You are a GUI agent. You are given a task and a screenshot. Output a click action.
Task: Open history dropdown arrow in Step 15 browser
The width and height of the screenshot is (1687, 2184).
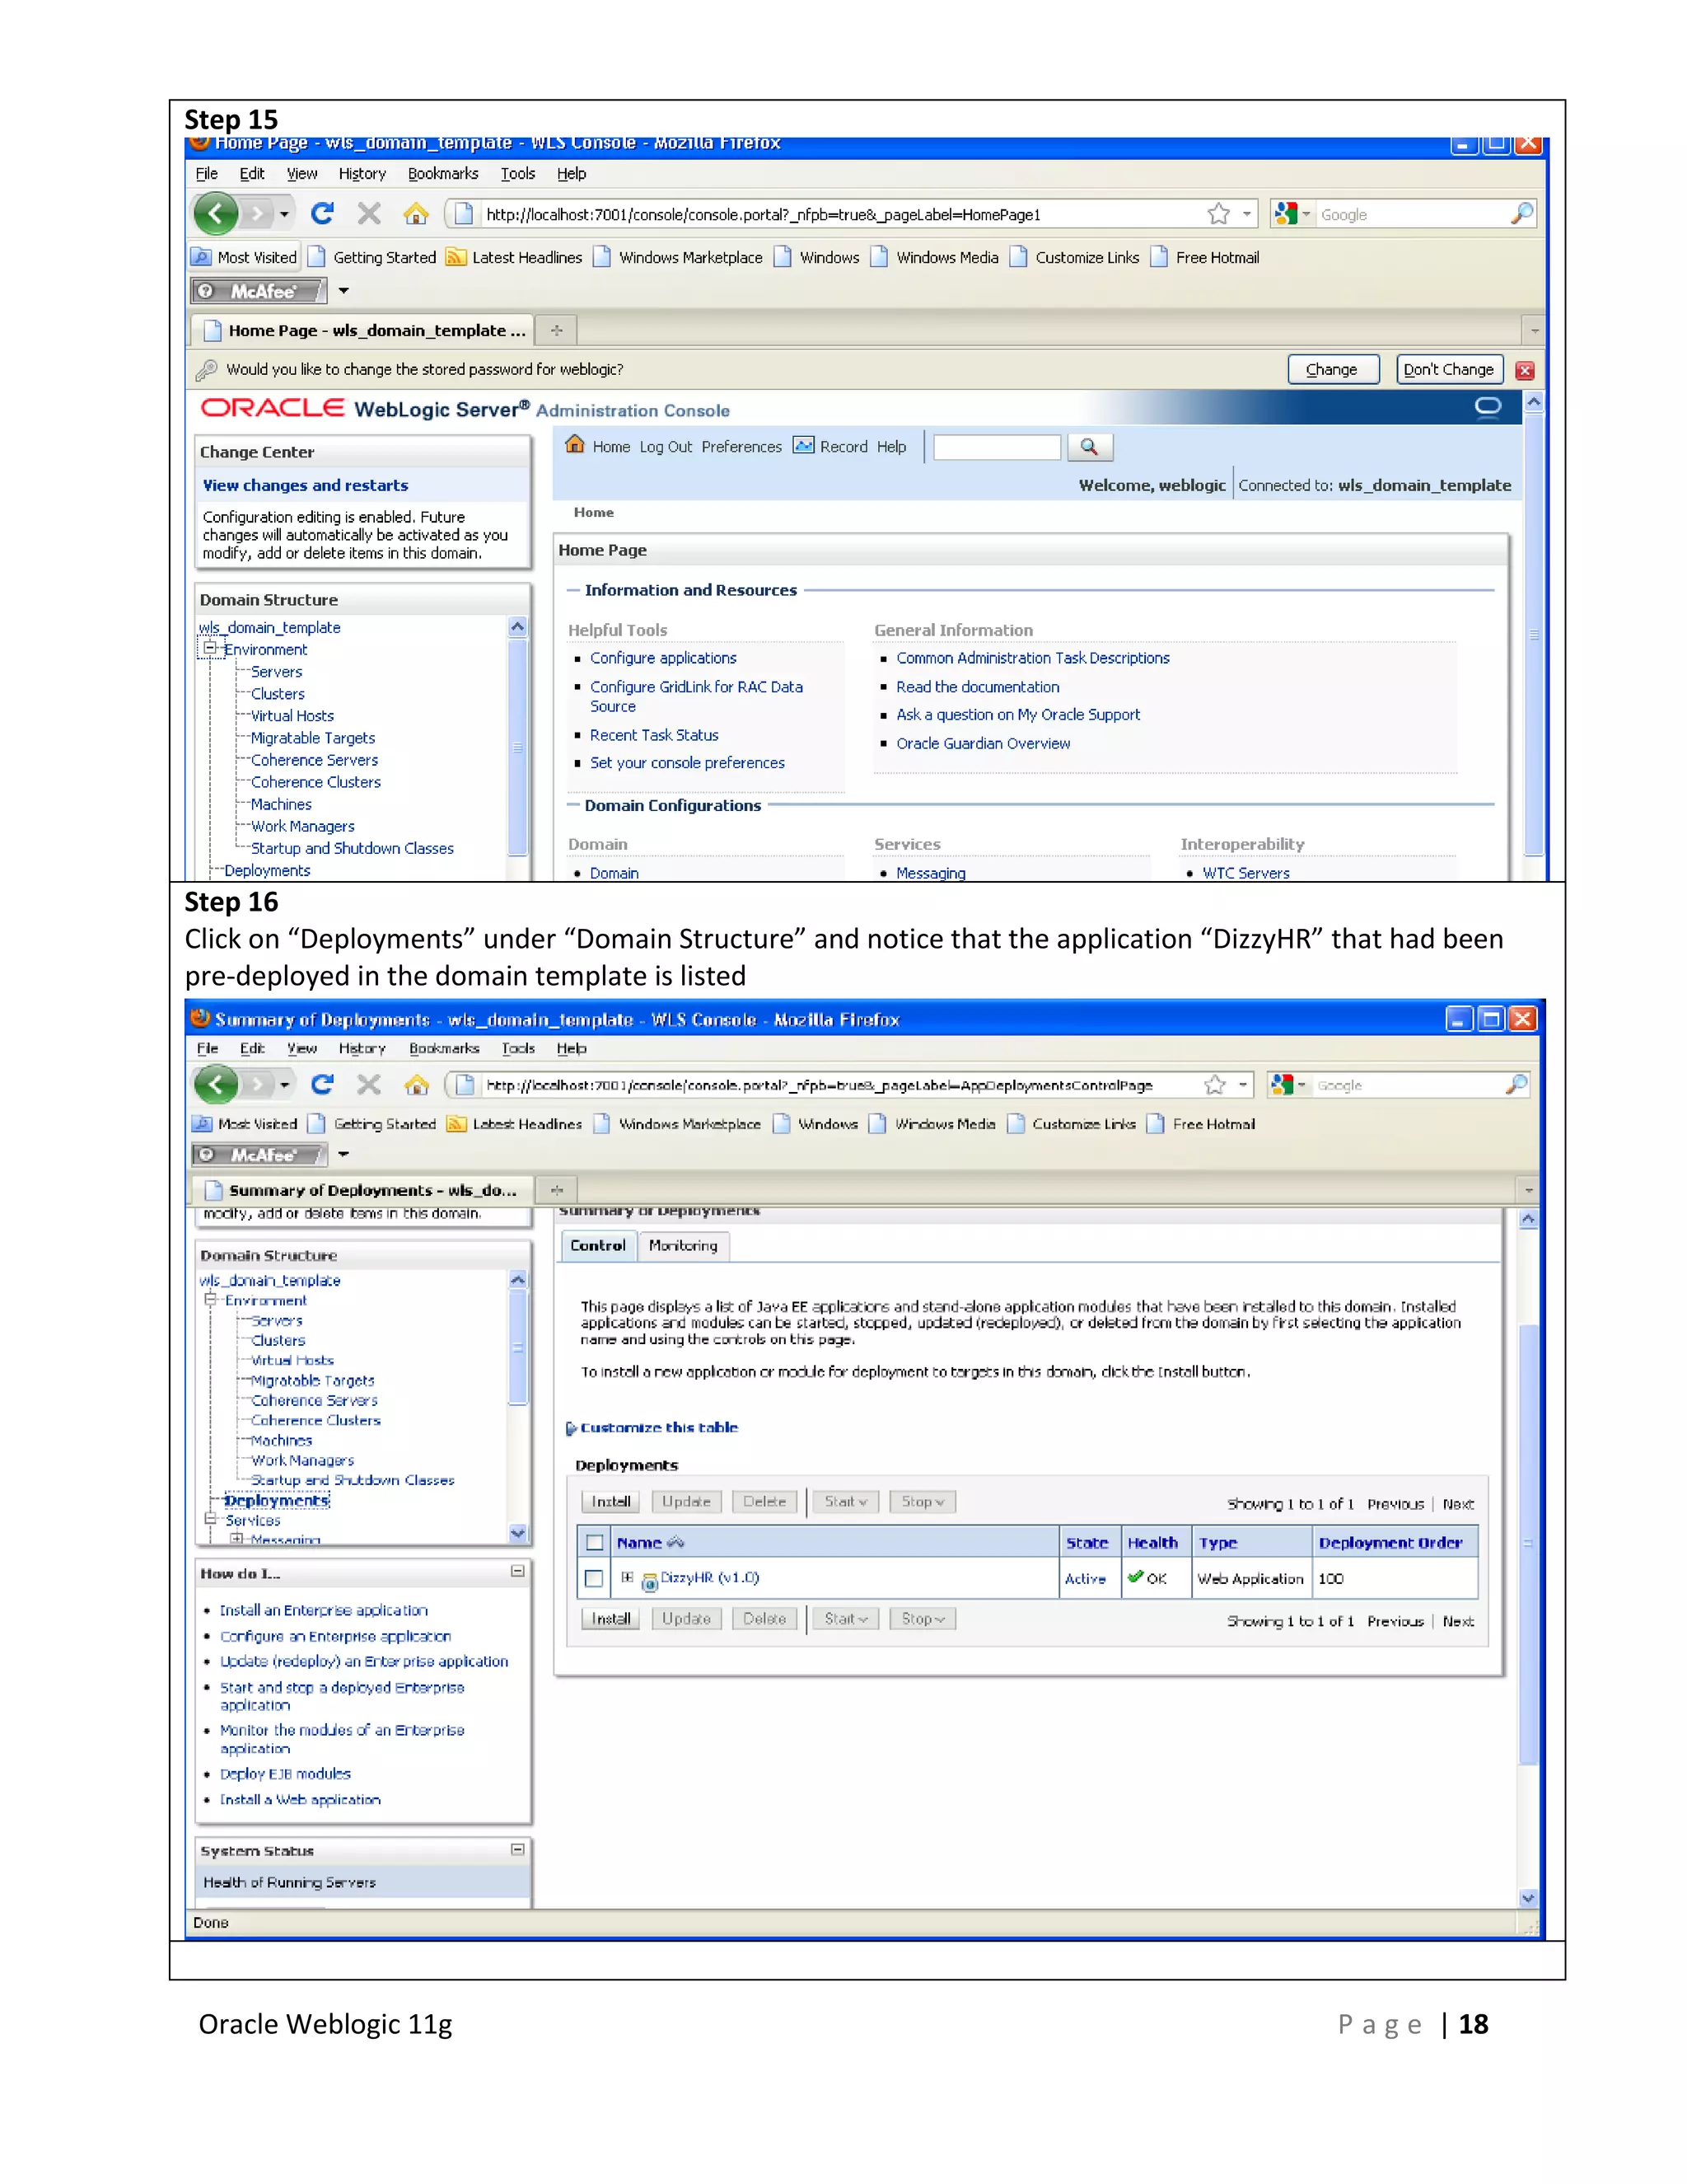[x=285, y=214]
